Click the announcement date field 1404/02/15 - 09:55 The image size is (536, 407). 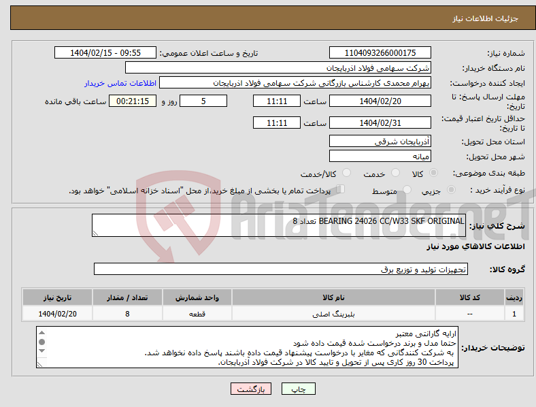click(105, 52)
